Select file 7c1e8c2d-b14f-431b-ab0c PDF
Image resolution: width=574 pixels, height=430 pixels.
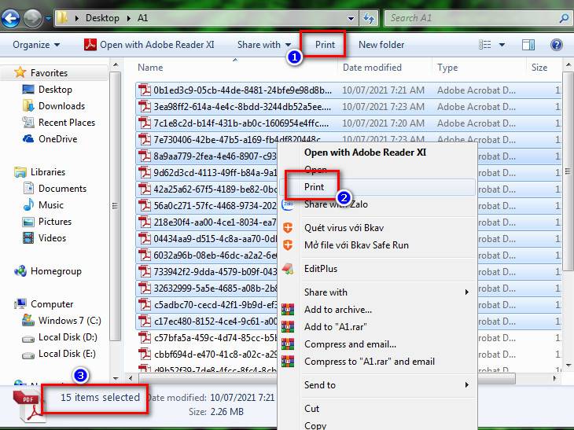348,123
